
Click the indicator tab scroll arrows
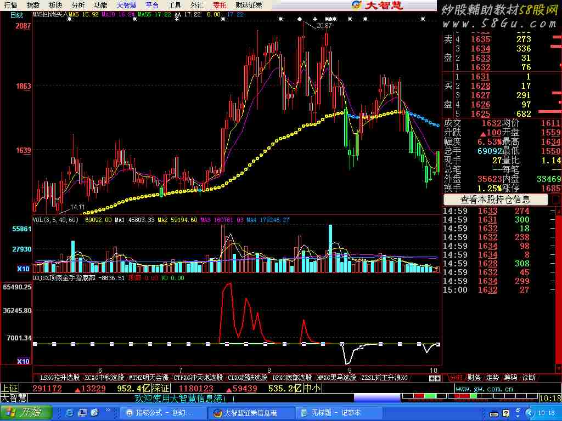(x=435, y=378)
